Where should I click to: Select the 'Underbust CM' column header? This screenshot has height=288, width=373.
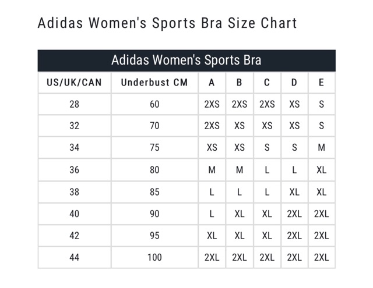154,83
